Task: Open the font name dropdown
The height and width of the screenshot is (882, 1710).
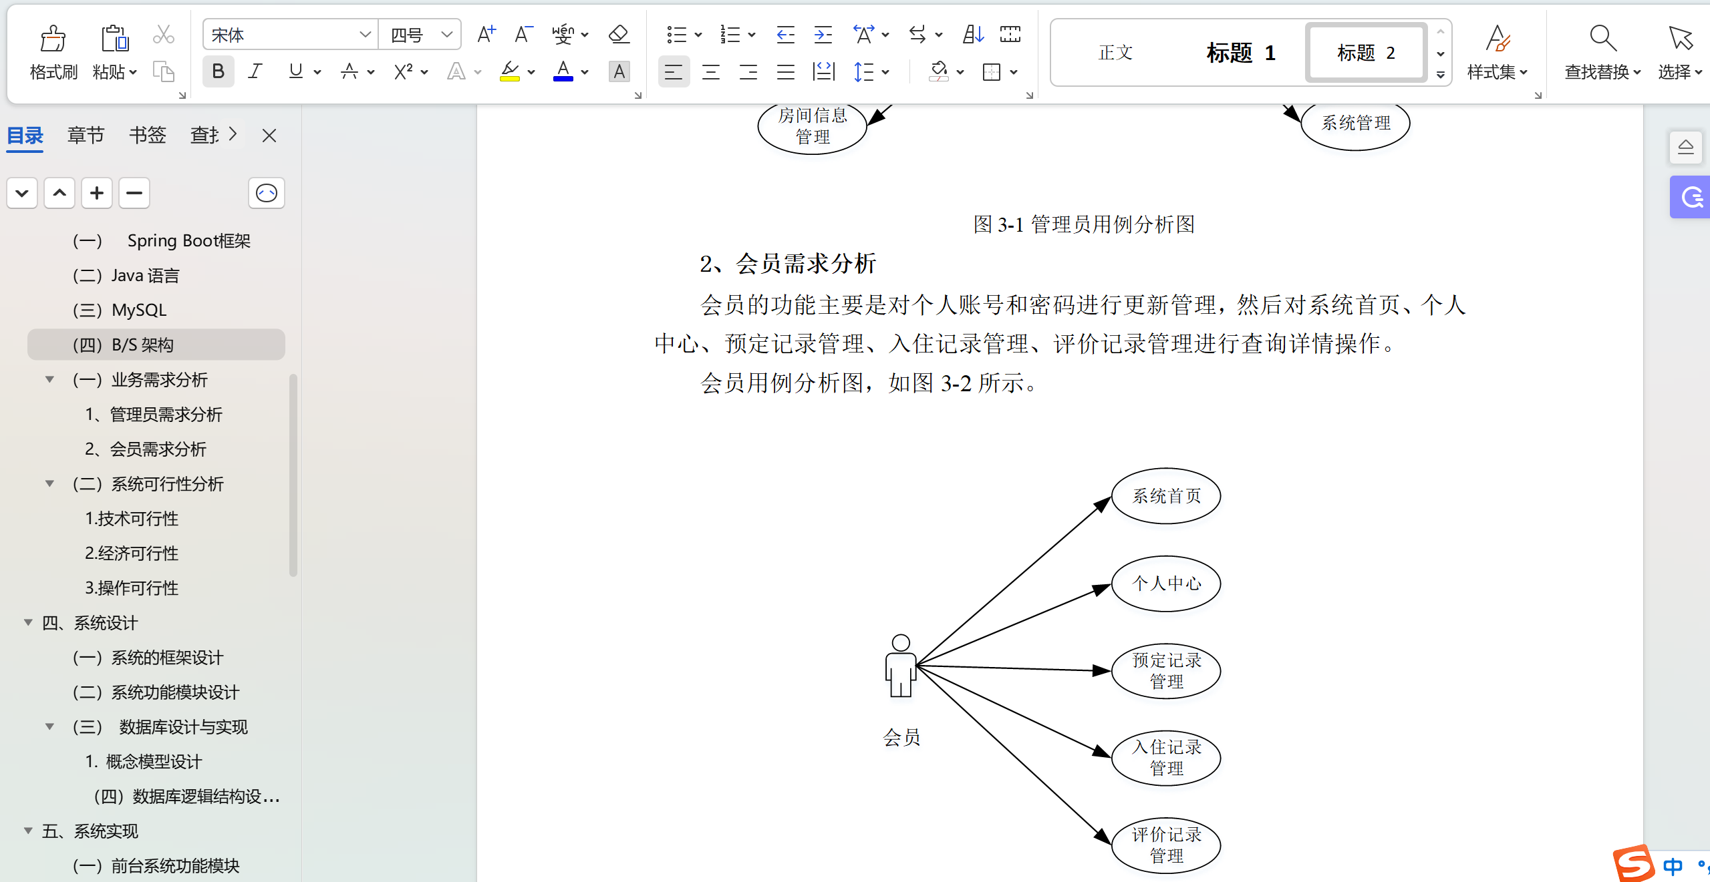Action: pyautogui.click(x=365, y=35)
